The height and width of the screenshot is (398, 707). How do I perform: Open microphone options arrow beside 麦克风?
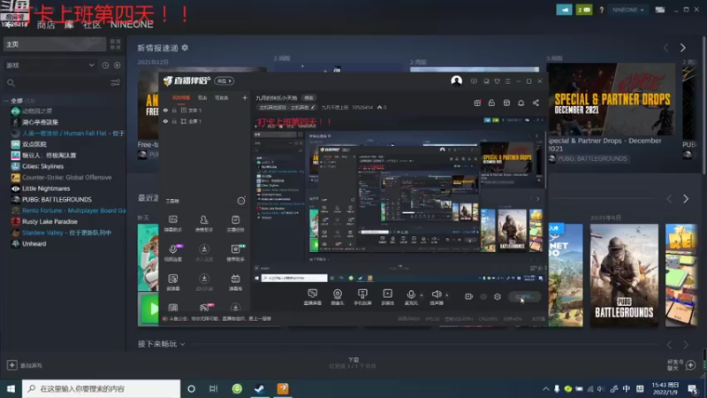[x=422, y=295]
